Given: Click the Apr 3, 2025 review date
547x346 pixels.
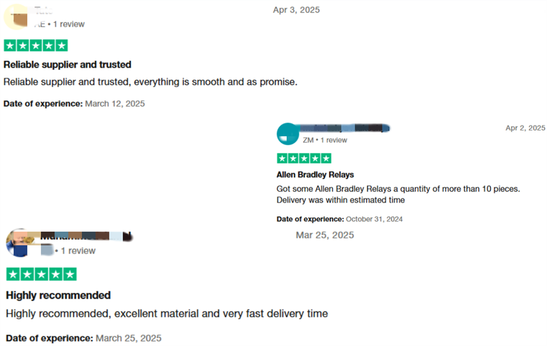Looking at the screenshot, I should [x=296, y=10].
